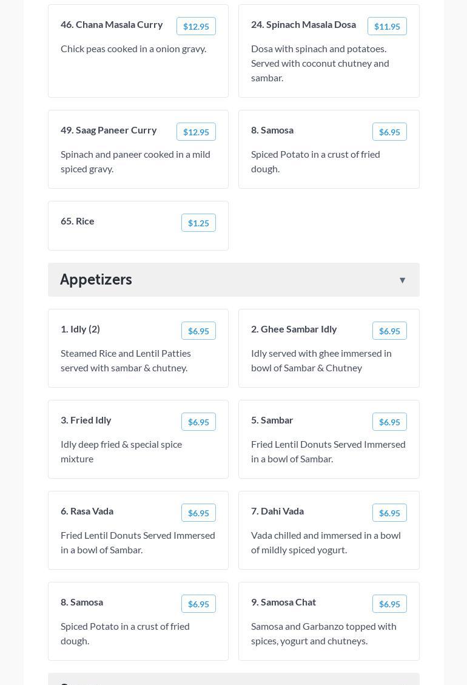467x685 pixels.
Task: Select Rasa Vada price button
Action: click(x=198, y=513)
